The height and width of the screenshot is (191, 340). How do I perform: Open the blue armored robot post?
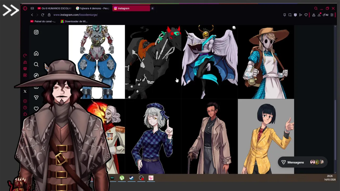click(97, 62)
